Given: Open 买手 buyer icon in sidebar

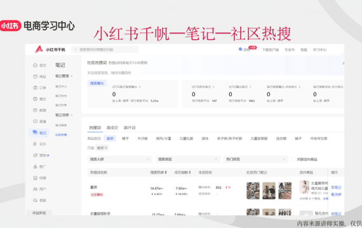Looking at the screenshot, I should pos(35,144).
